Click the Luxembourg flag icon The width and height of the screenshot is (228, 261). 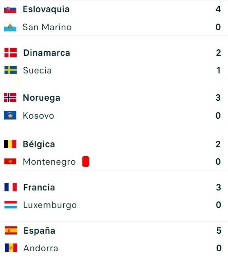[11, 205]
